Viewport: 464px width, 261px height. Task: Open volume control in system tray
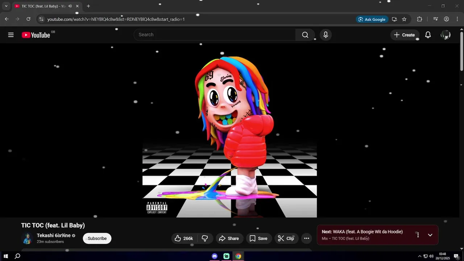coord(431,256)
